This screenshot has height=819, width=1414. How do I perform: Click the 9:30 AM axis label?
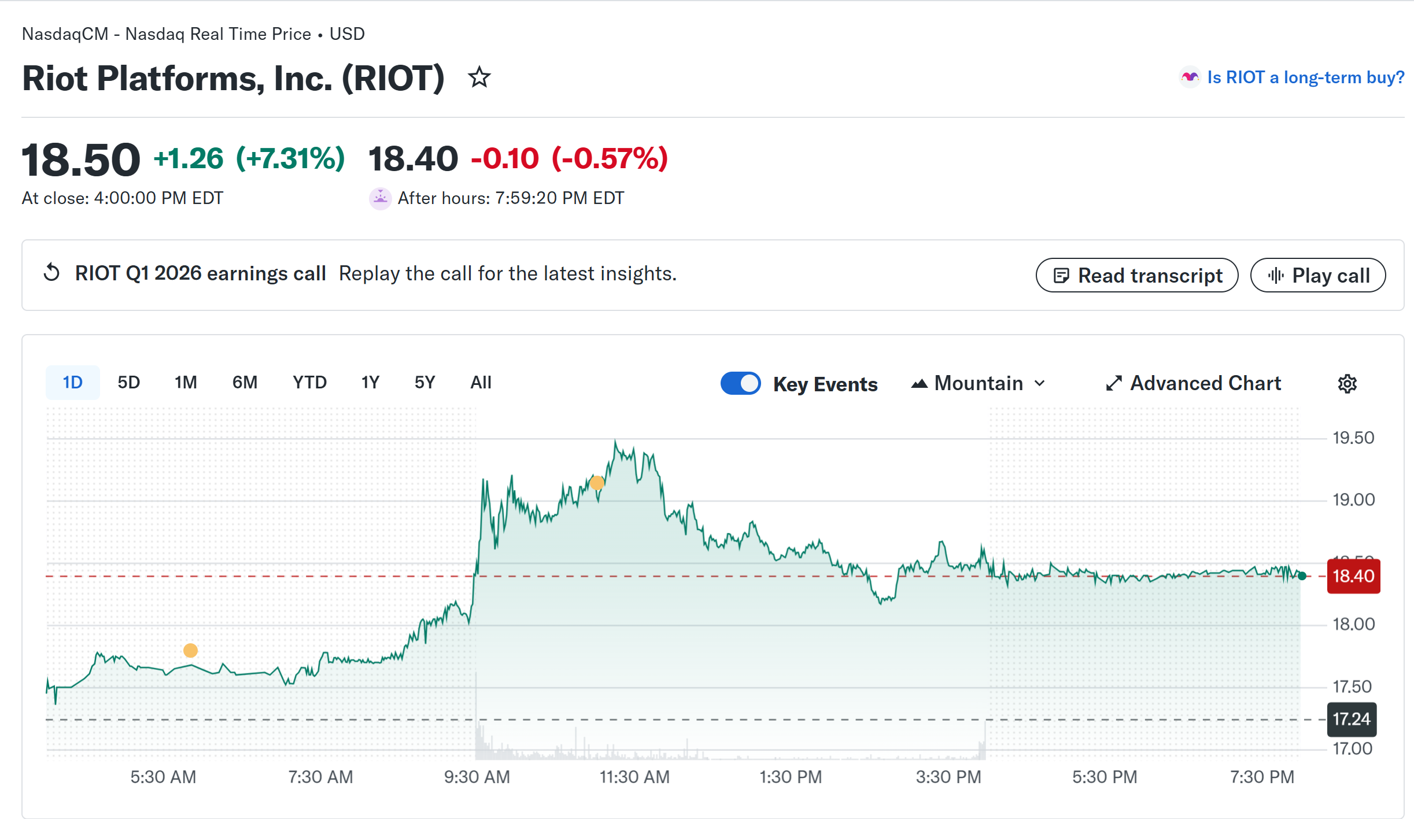477,777
